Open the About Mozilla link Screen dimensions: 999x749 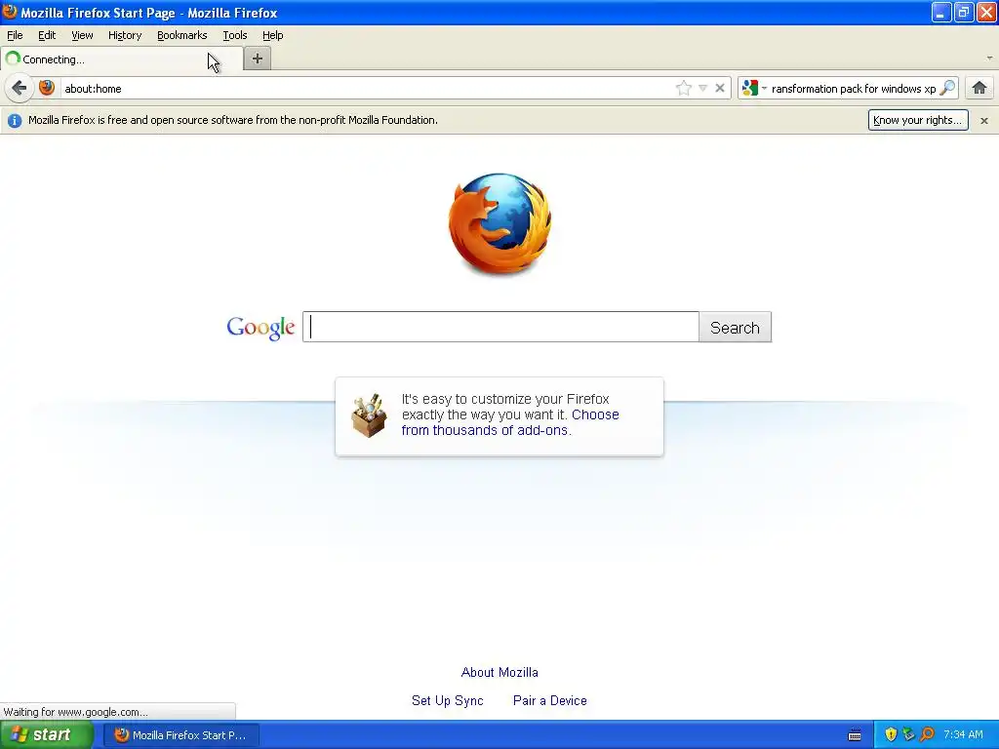[x=499, y=672]
